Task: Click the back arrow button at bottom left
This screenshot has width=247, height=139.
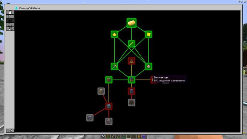Action: [x=10, y=131]
